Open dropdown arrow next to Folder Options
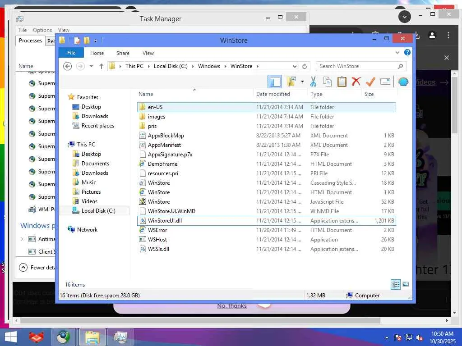462x346 pixels. click(302, 82)
